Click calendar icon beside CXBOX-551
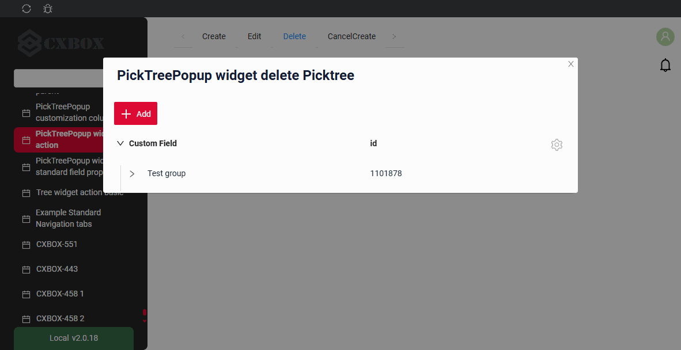This screenshot has width=681, height=350. pyautogui.click(x=26, y=245)
